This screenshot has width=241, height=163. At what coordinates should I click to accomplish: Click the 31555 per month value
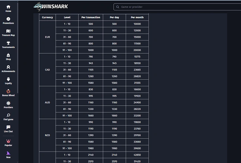point(137,83)
